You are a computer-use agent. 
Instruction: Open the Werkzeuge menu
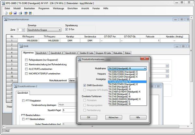[58, 8]
